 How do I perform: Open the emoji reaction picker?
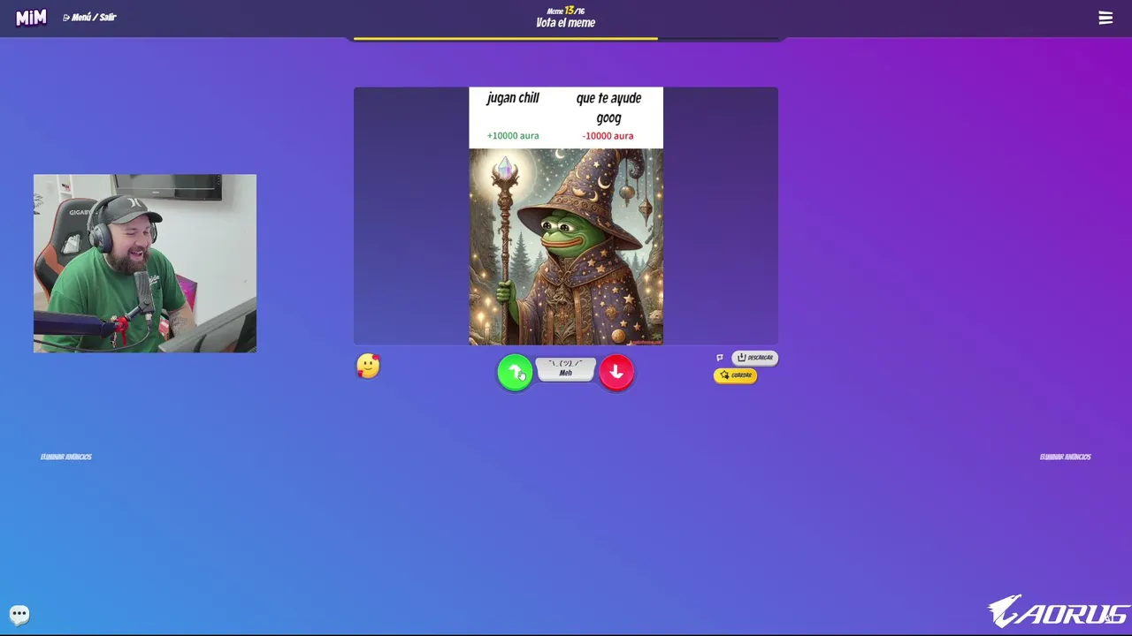(368, 367)
